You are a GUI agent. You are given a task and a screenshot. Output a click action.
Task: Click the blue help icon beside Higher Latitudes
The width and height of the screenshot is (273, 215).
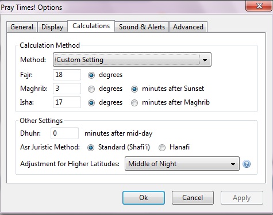pyautogui.click(x=247, y=164)
